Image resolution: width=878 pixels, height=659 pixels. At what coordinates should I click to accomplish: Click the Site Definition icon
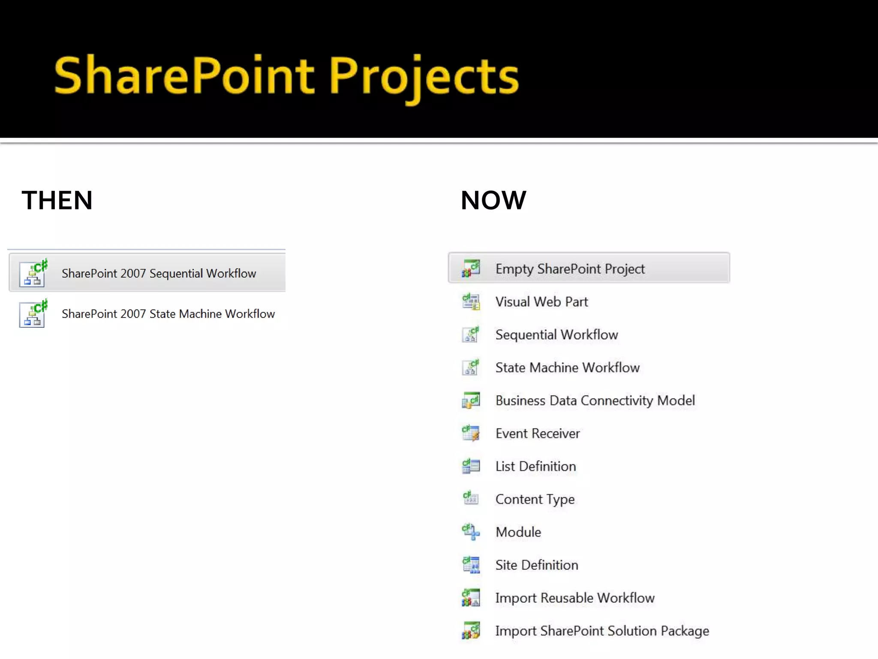tap(471, 565)
